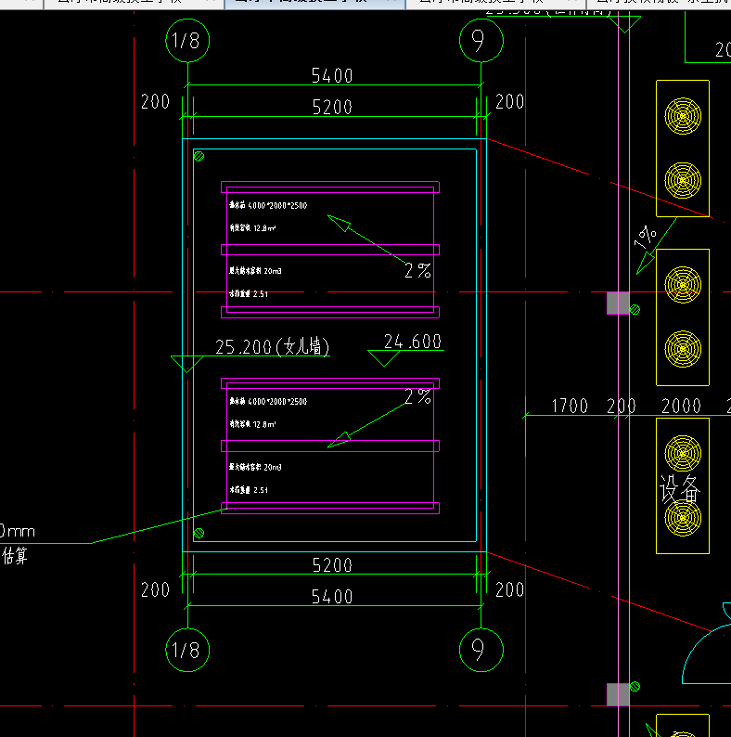Pick the 5400 dimension at the top
The height and width of the screenshot is (737, 731).
coord(332,76)
